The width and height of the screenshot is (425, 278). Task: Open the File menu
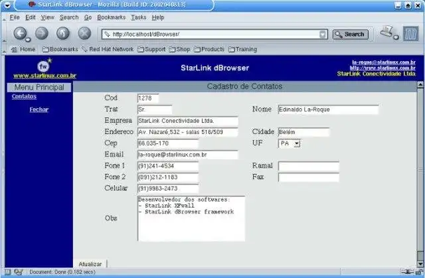tap(15, 17)
